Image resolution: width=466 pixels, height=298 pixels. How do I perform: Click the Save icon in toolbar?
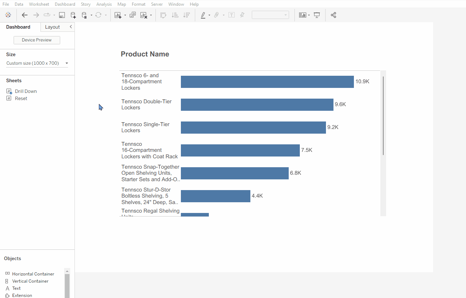click(62, 15)
